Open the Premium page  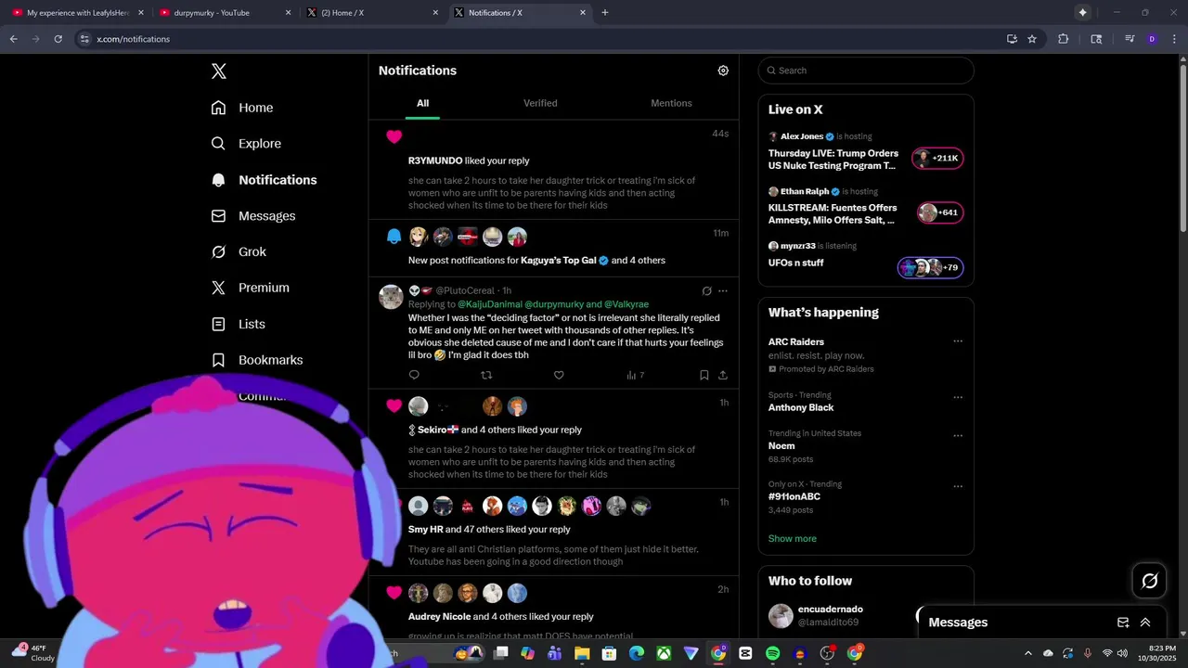pyautogui.click(x=250, y=288)
